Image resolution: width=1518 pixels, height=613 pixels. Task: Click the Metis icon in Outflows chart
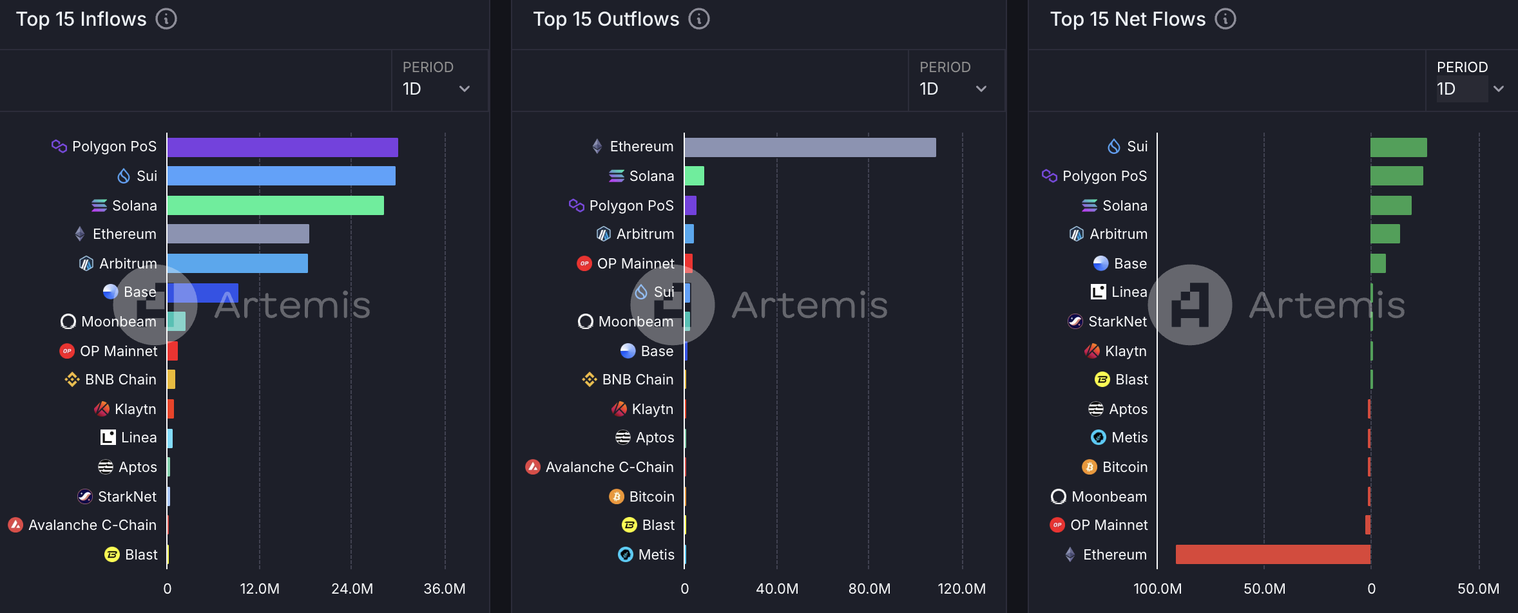[626, 555]
